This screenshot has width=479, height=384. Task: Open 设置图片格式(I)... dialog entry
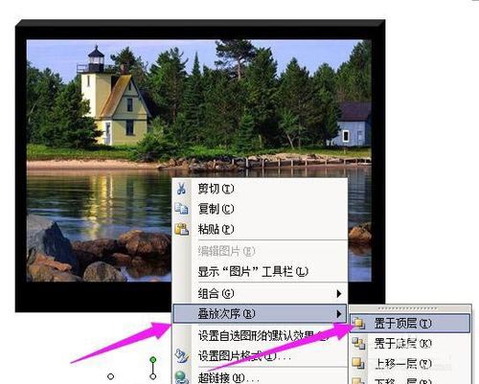(x=260, y=356)
